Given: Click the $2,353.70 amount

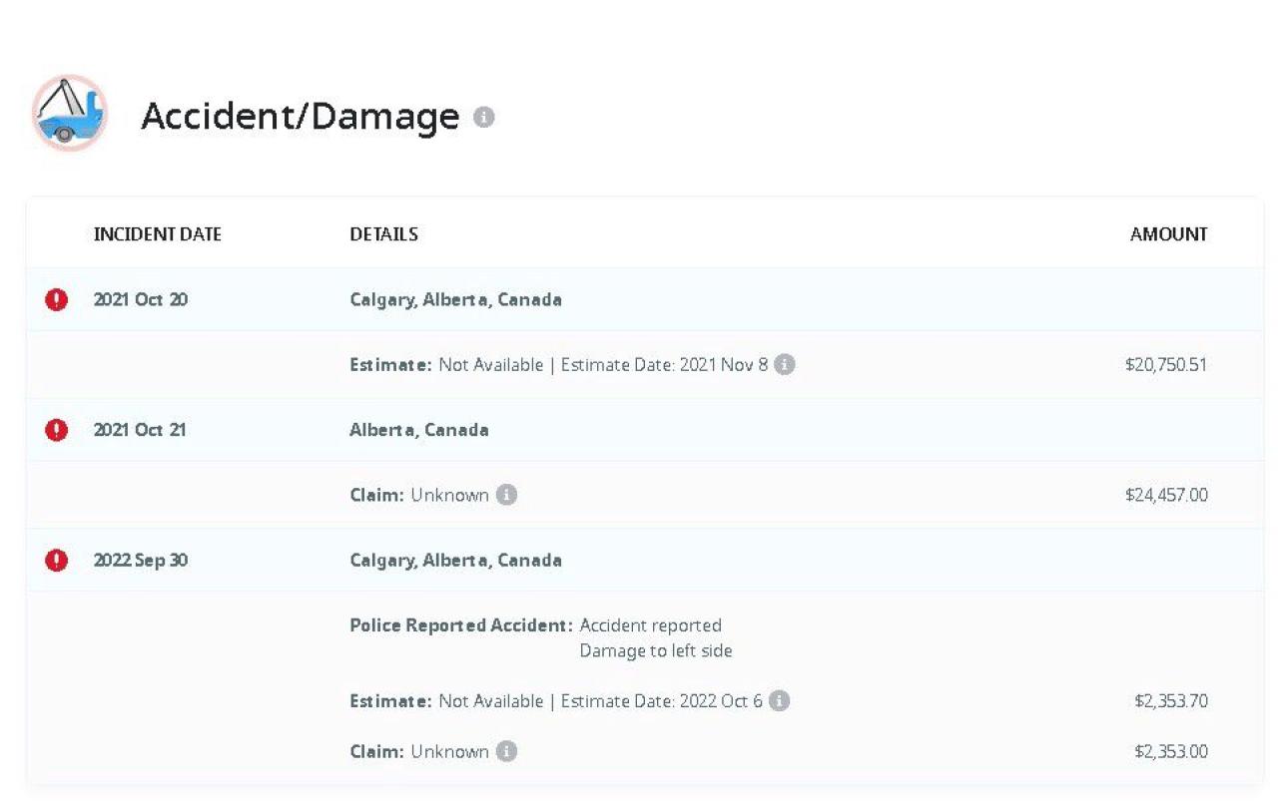Looking at the screenshot, I should pos(1171,701).
